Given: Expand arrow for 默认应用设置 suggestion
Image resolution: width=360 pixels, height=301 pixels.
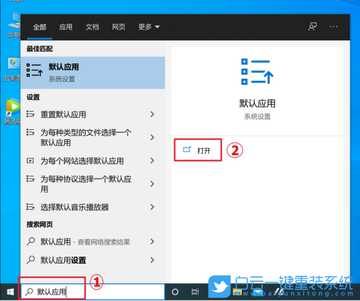Looking at the screenshot, I should point(152,260).
